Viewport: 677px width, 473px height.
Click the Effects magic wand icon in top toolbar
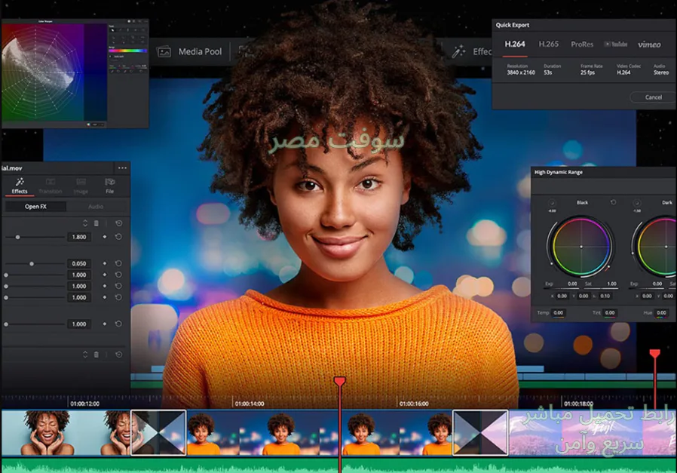458,51
